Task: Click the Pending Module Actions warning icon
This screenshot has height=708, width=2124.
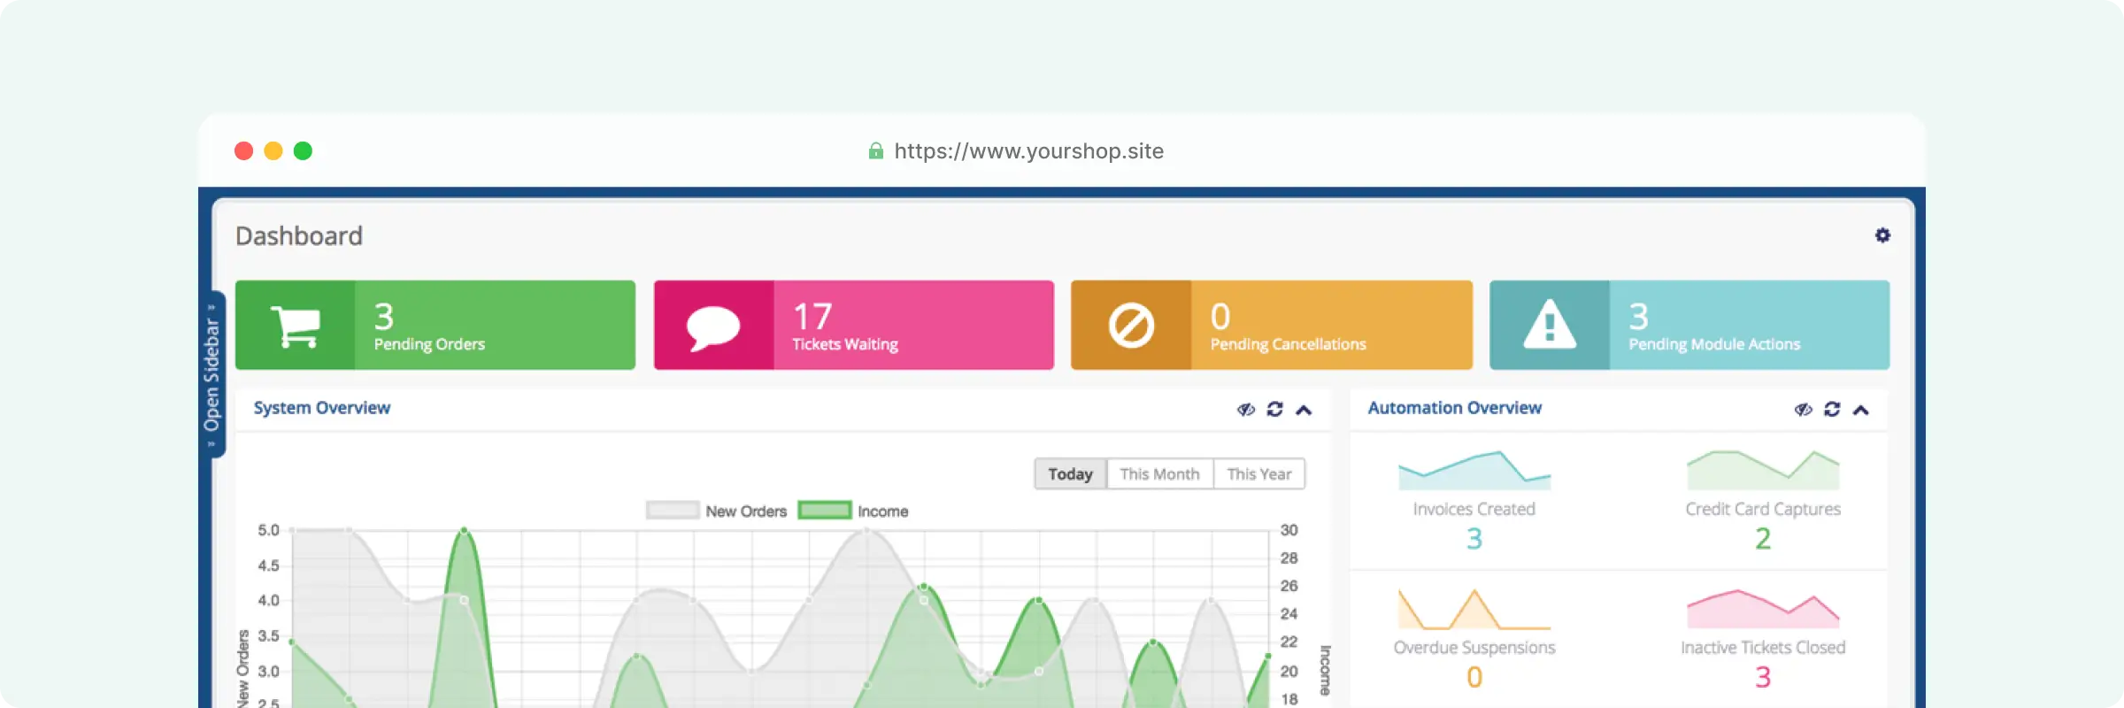Action: point(1549,324)
